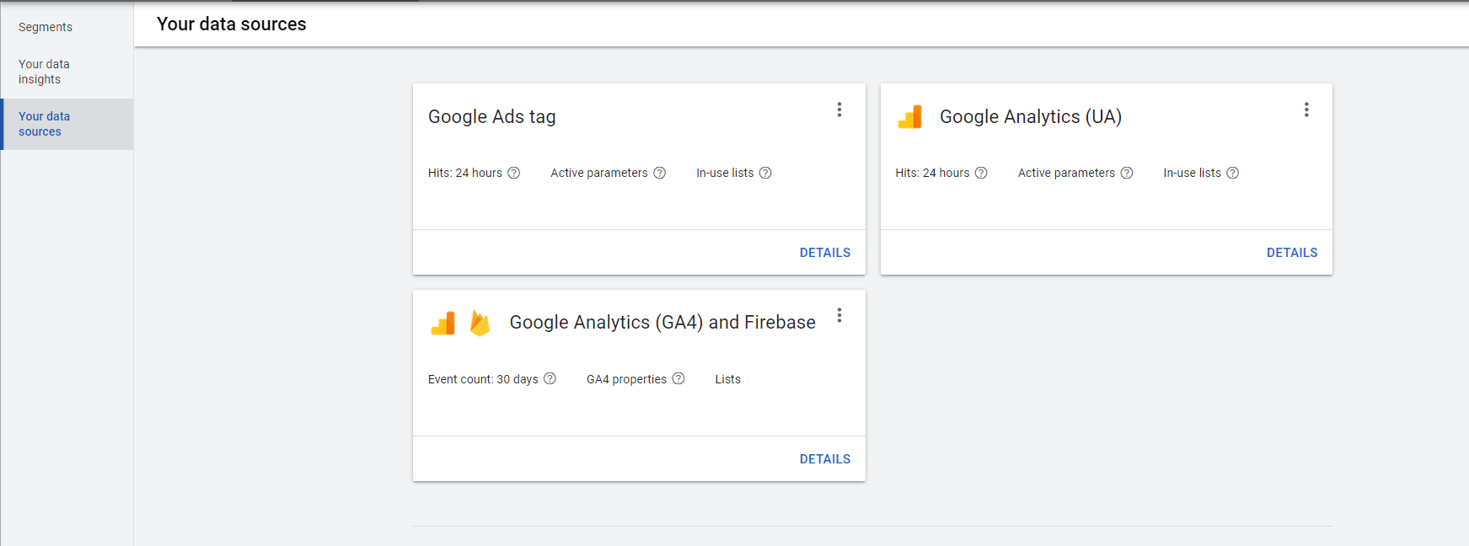Click the GA4 properties label

tap(626, 379)
